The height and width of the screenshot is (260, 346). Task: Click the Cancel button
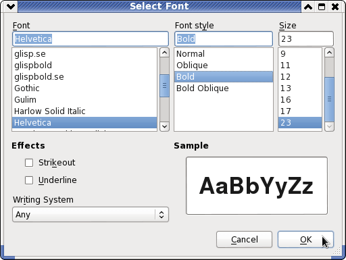(x=244, y=240)
